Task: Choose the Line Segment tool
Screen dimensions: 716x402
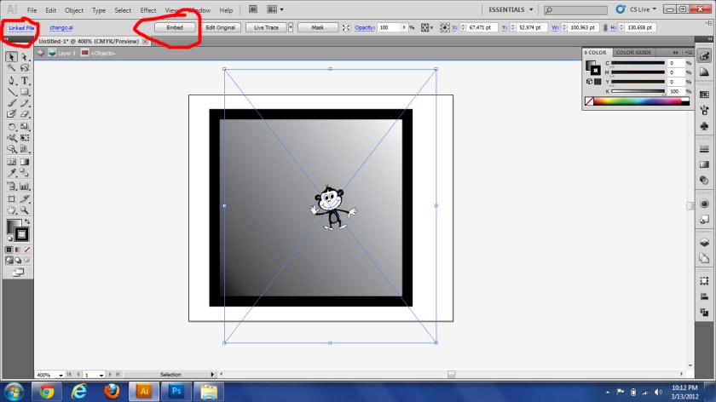Action: point(11,92)
